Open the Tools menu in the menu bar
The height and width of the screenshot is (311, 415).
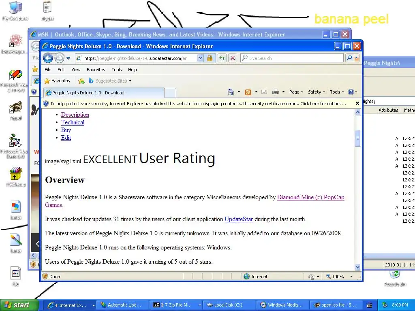pyautogui.click(x=116, y=70)
